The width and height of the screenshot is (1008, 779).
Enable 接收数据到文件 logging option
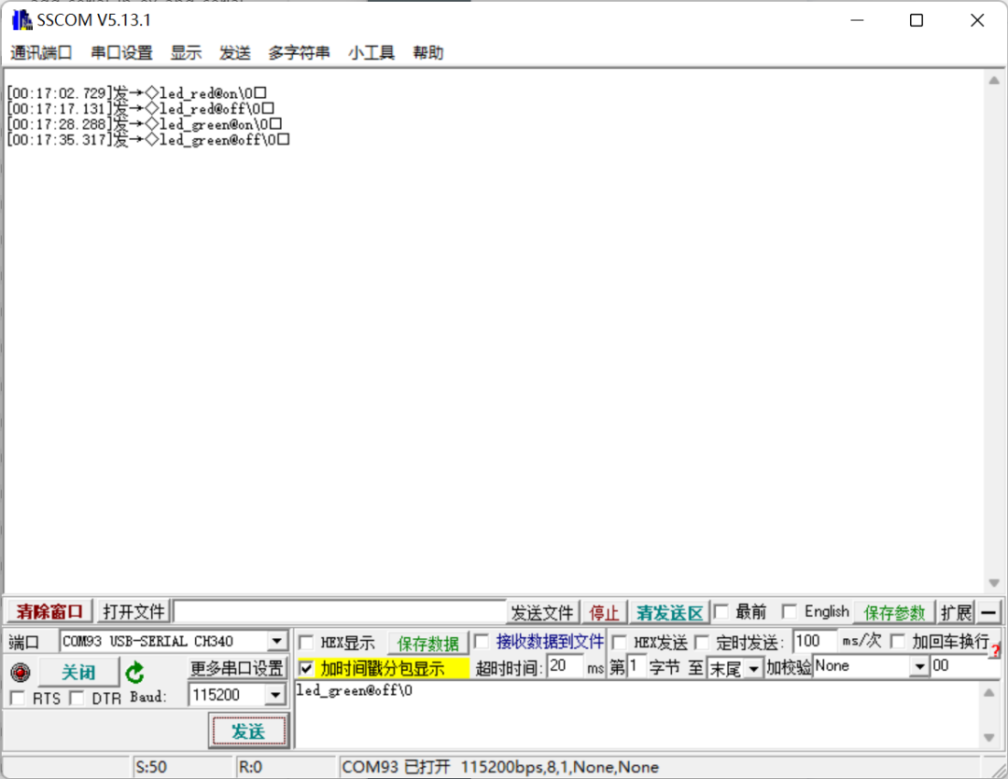click(482, 641)
